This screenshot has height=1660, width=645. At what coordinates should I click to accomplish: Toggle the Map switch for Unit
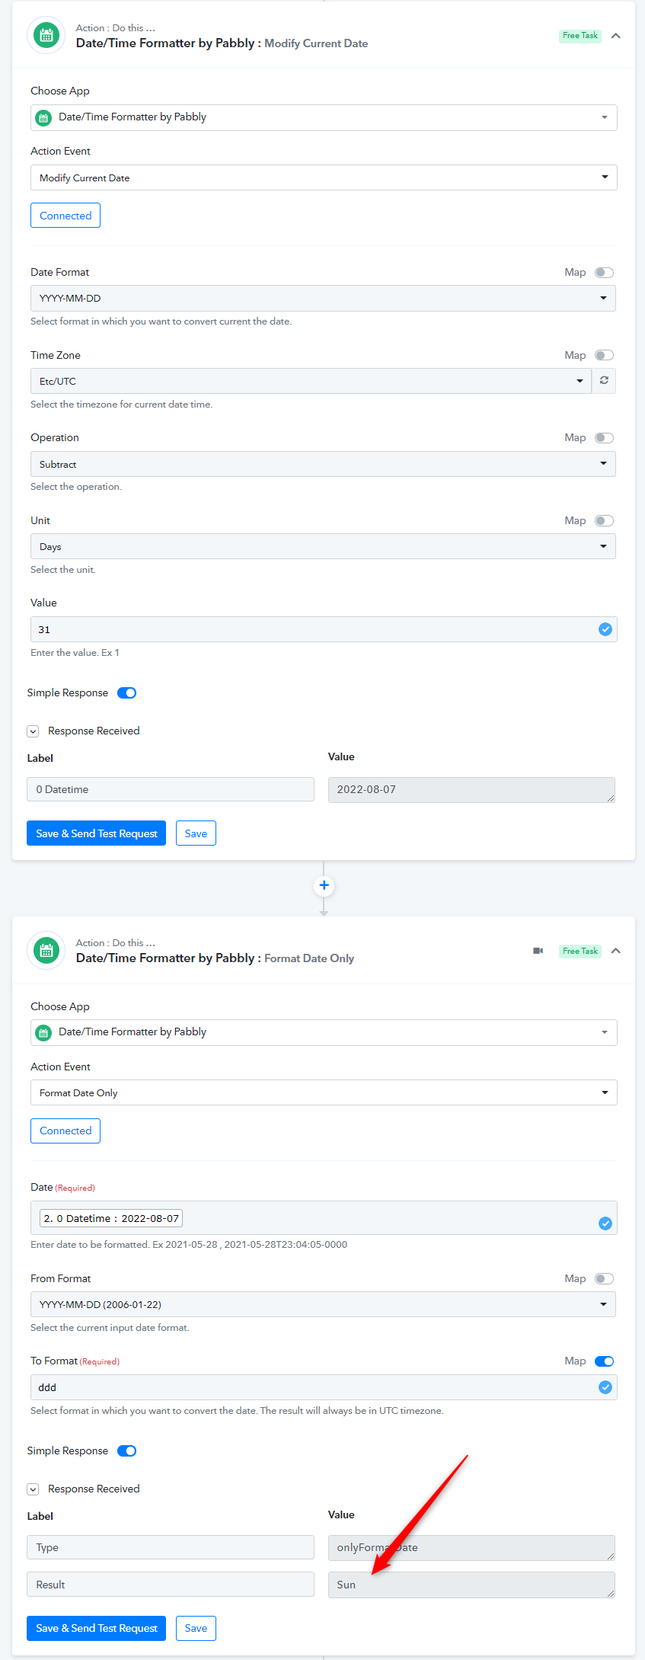(x=605, y=520)
